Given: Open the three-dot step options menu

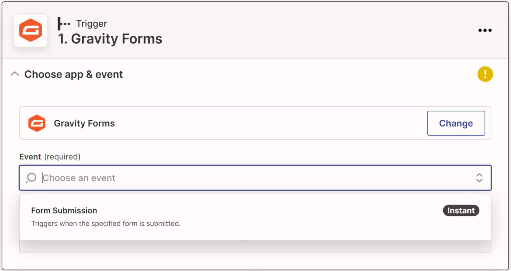Looking at the screenshot, I should (485, 30).
